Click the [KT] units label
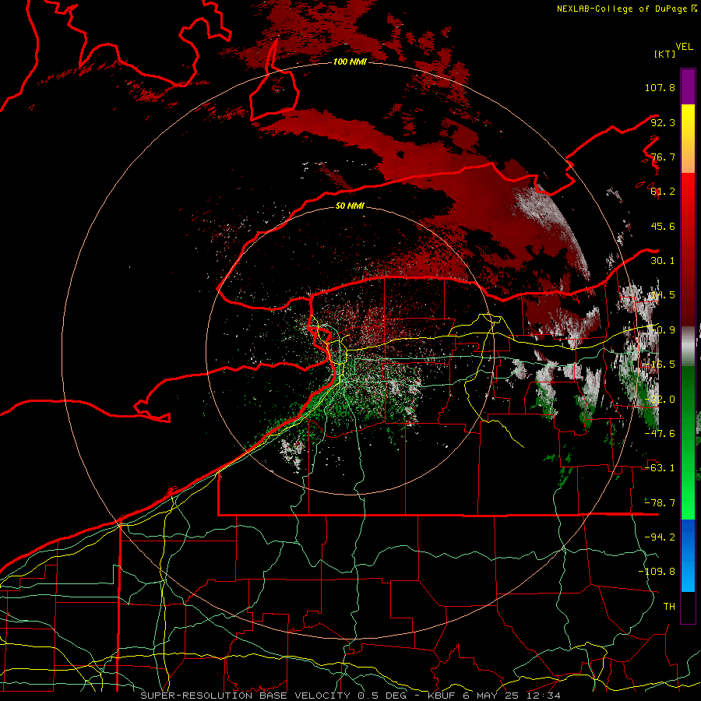This screenshot has width=701, height=701. [665, 54]
